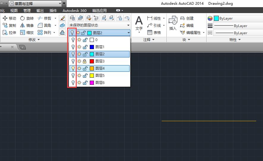The image size is (263, 161).
Task: Click the red color swatch of 图层3
Action: 92,61
